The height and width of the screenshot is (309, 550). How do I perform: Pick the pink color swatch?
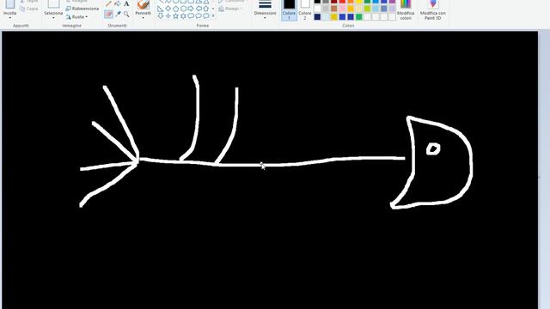[x=342, y=9]
